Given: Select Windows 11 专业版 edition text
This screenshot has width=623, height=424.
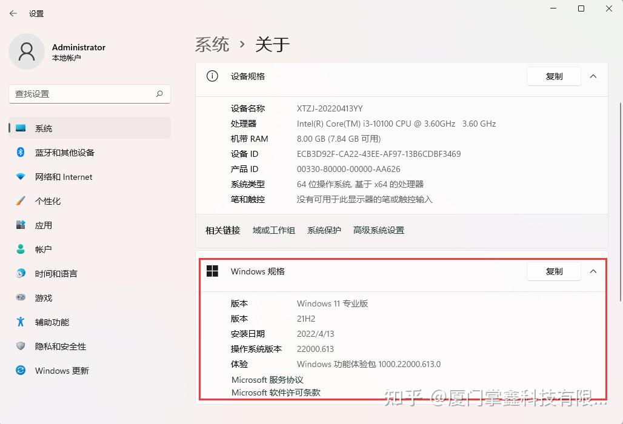Looking at the screenshot, I should (332, 303).
